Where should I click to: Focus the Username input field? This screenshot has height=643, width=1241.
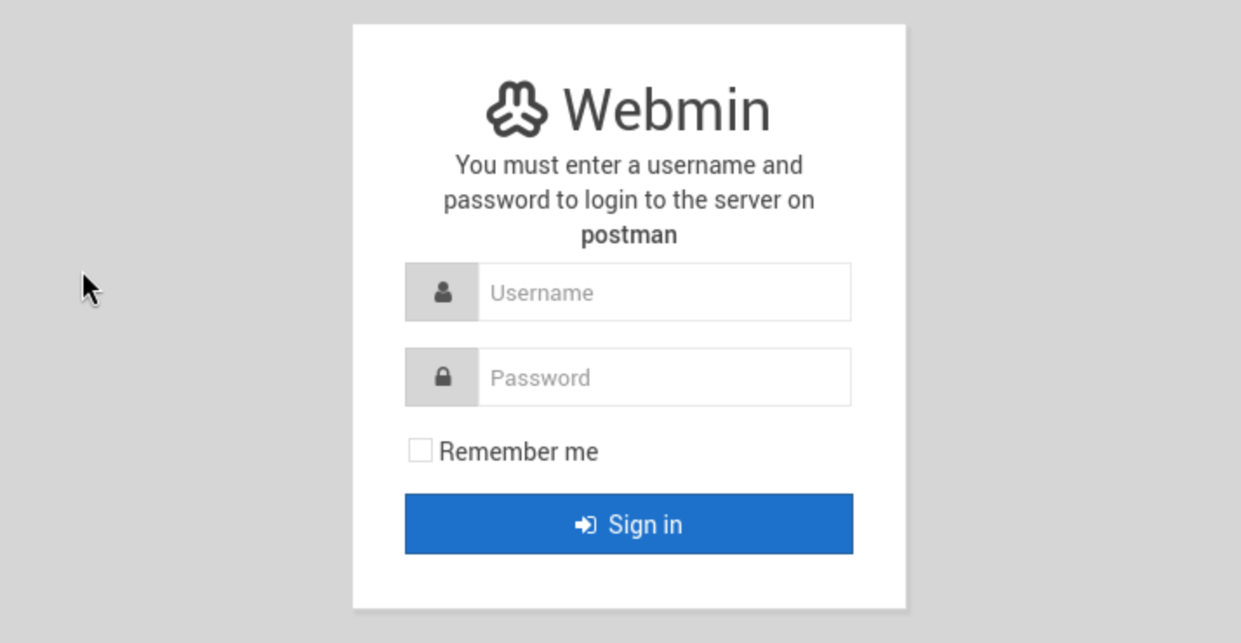(664, 293)
